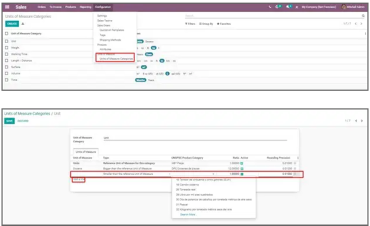Tick the Working Time row checkbox
The height and width of the screenshot is (226, 370).
click(x=6, y=54)
